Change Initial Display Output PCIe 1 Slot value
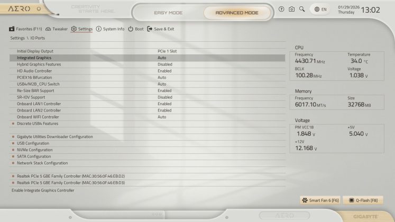Image resolution: width=395 pixels, height=222 pixels. tap(167, 51)
